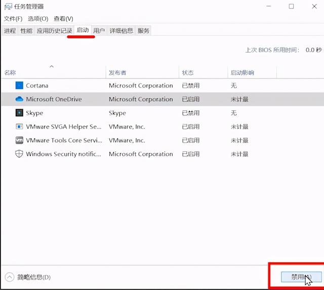Switch to the 性能 tab
The width and height of the screenshot is (324, 290).
tap(26, 31)
